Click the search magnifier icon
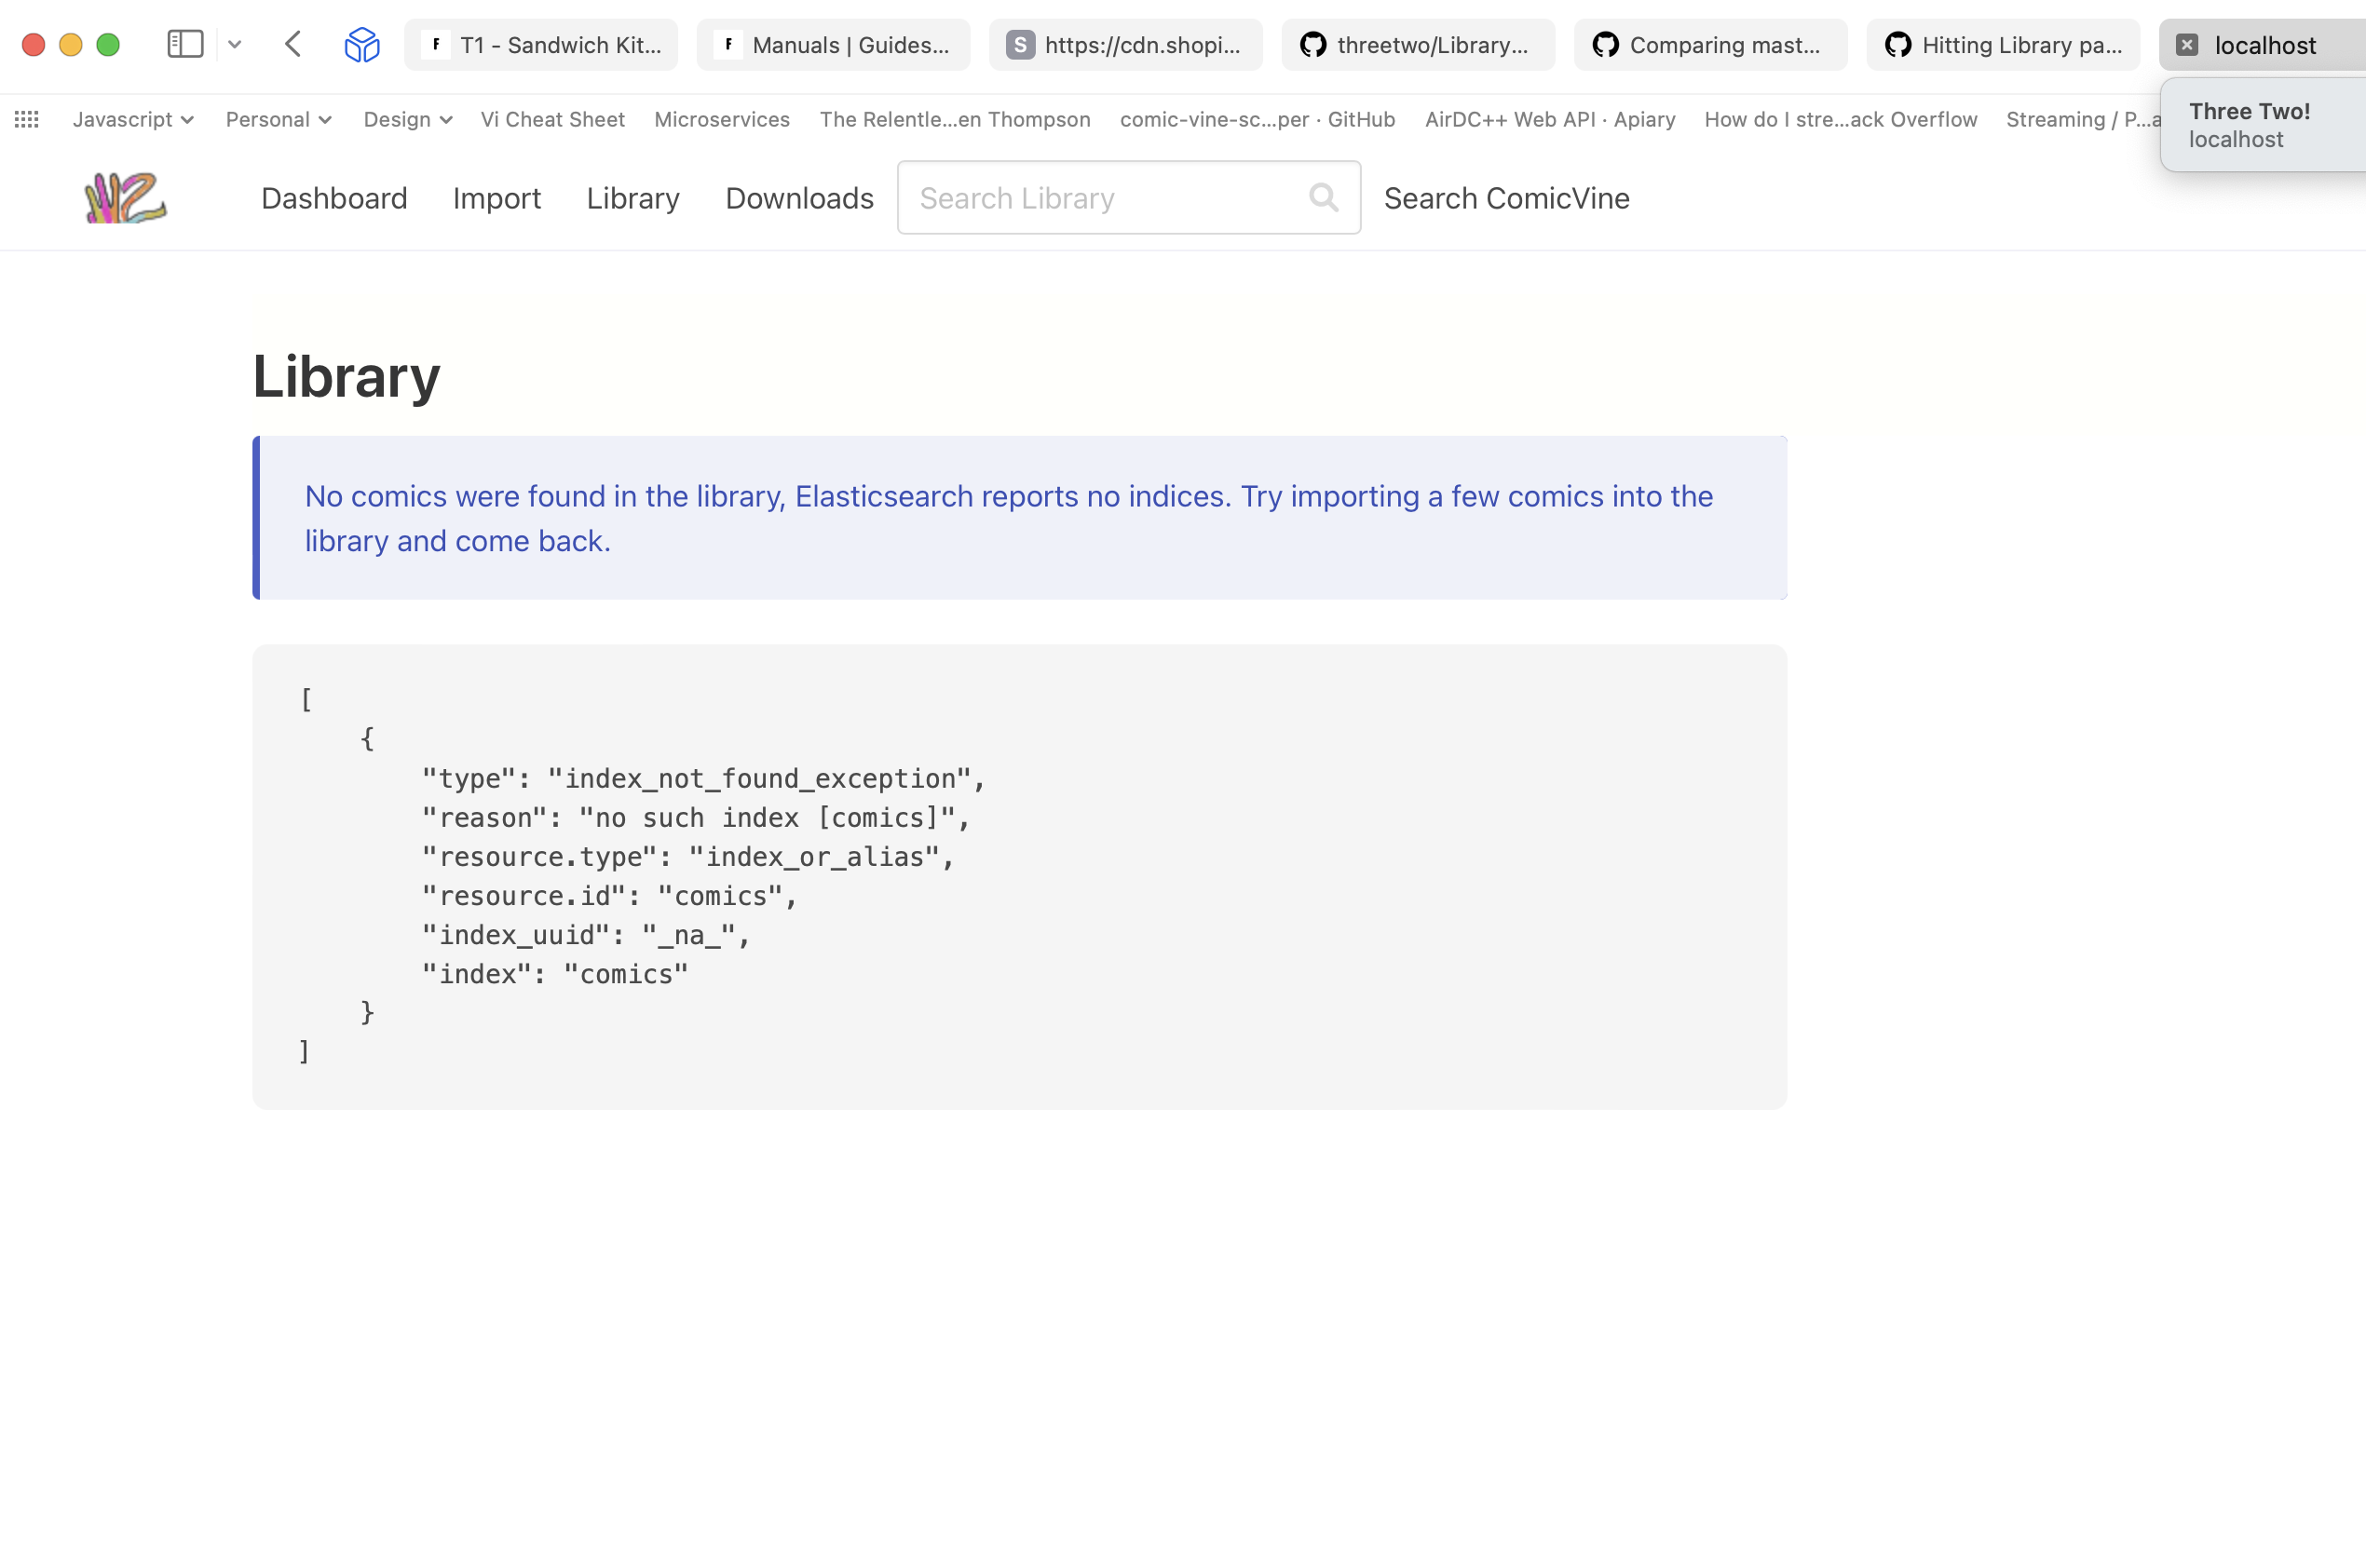The width and height of the screenshot is (2366, 1568). (x=1323, y=197)
